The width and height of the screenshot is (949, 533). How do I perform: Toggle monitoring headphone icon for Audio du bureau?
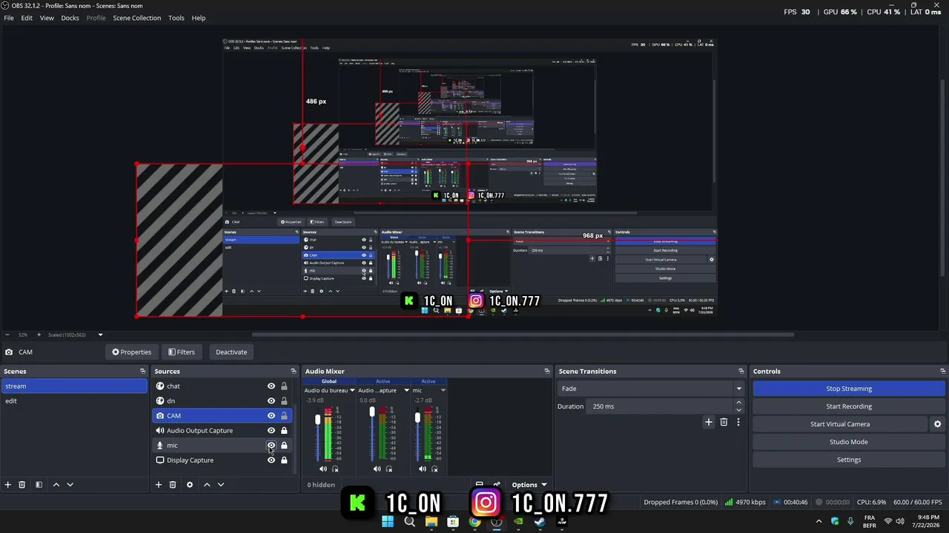point(335,469)
